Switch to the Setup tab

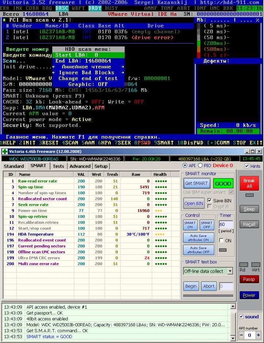[x=101, y=166]
